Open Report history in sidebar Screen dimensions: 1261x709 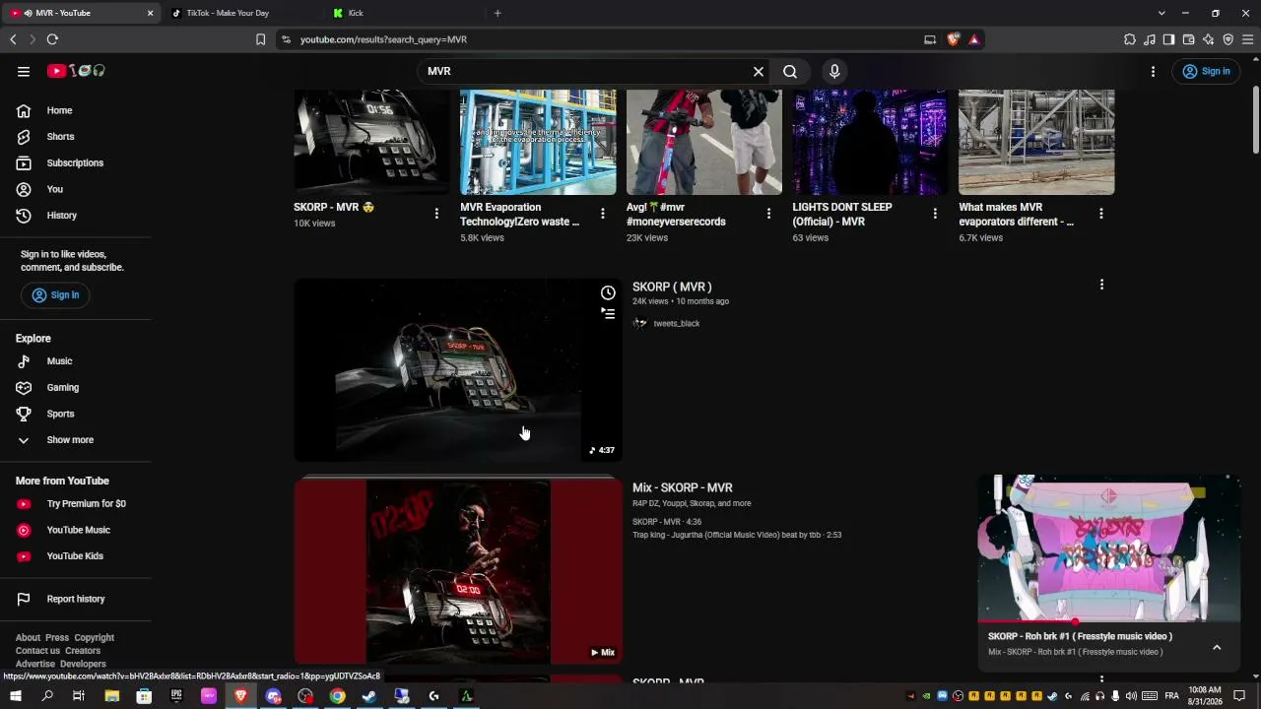pyautogui.click(x=75, y=599)
